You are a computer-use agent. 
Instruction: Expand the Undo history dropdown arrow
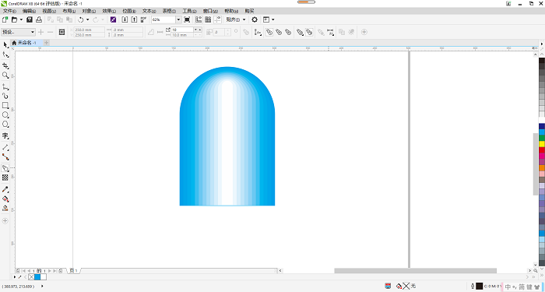87,19
